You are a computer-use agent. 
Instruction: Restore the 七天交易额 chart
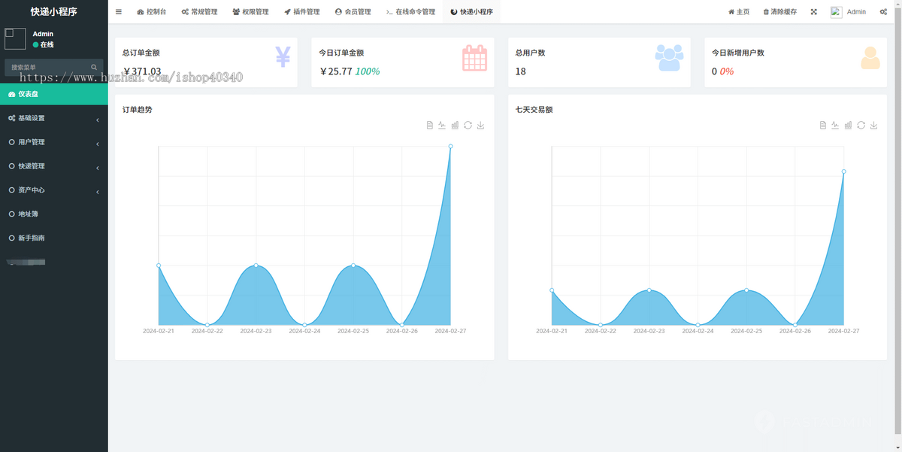pos(861,125)
